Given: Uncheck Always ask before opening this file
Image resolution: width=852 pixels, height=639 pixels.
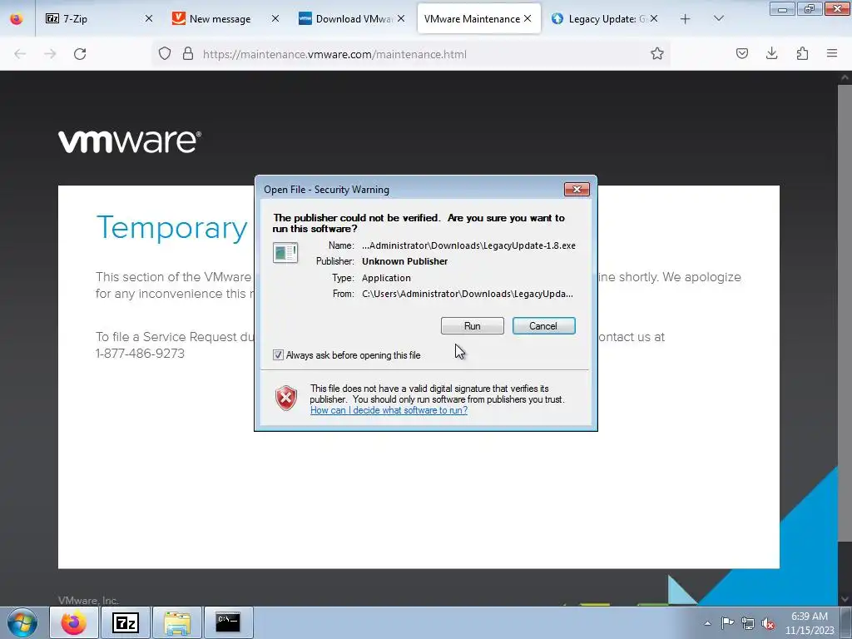Looking at the screenshot, I should point(278,354).
